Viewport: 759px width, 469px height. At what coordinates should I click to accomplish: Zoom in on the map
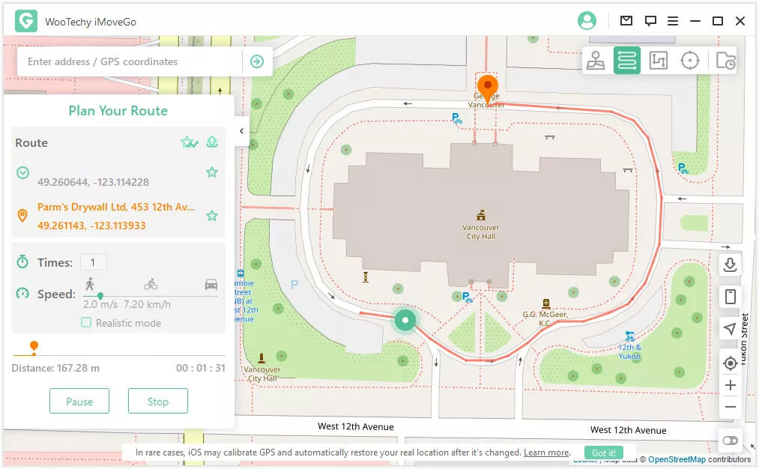coord(730,385)
